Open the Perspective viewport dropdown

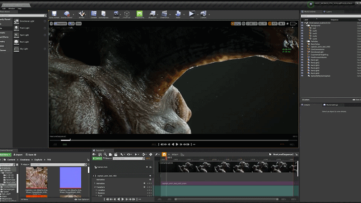[61, 24]
